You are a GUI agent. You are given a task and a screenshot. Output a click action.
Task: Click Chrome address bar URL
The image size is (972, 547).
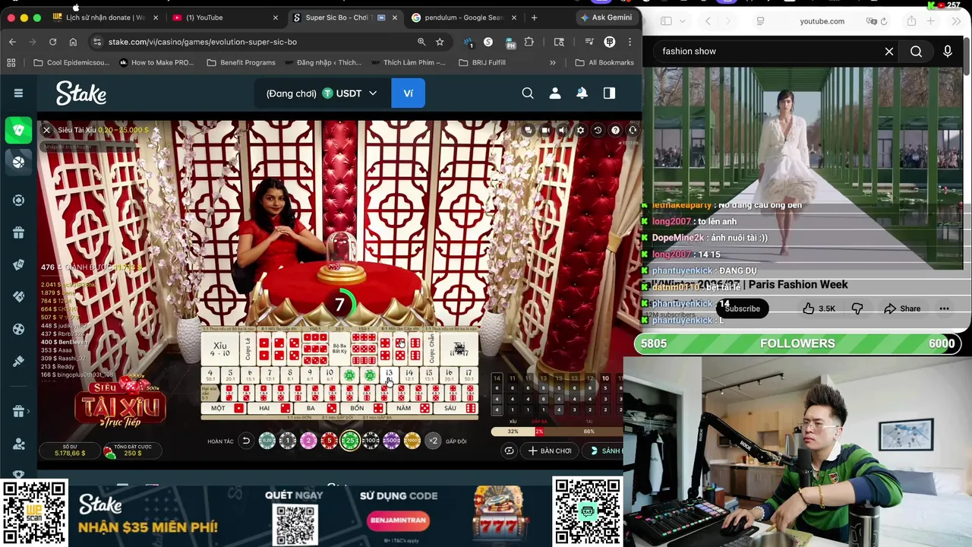coord(202,42)
